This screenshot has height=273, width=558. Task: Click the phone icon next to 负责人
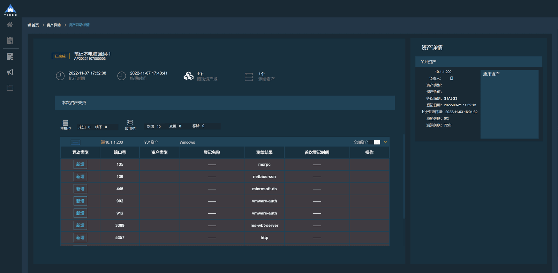point(451,78)
